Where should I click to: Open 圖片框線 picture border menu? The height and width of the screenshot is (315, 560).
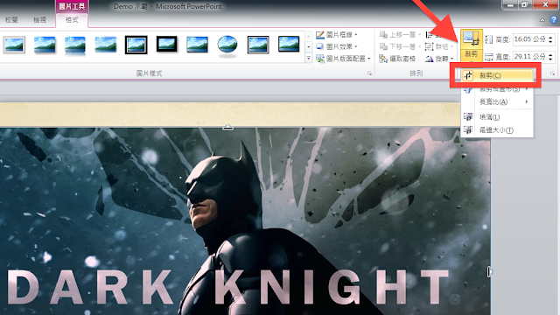pos(337,35)
